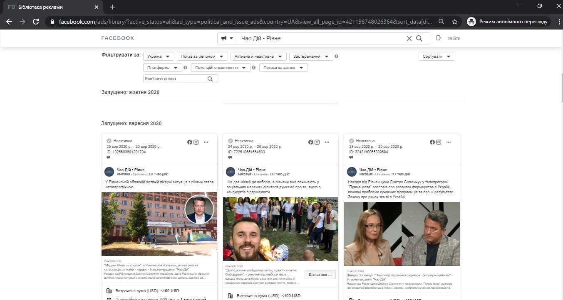The width and height of the screenshot is (563, 300).
Task: Close the Бібліотека реклами tab
Action: pyautogui.click(x=97, y=7)
